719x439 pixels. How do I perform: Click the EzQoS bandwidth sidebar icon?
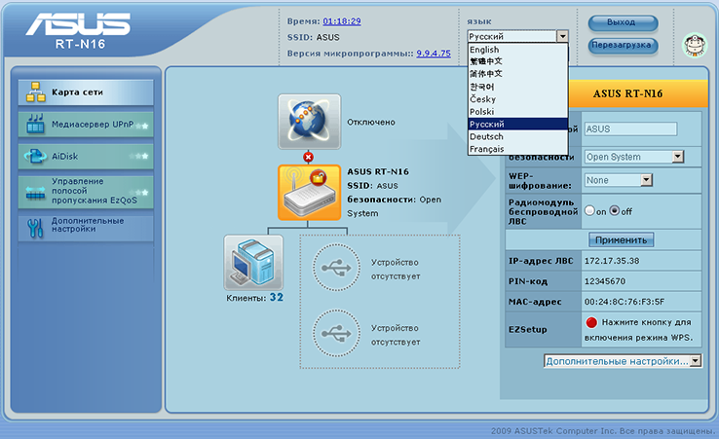pyautogui.click(x=35, y=192)
